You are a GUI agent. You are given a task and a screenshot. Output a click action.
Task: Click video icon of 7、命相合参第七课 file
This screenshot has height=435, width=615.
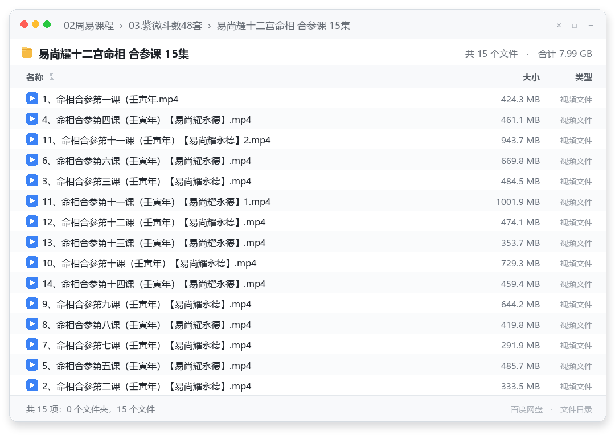click(x=32, y=344)
